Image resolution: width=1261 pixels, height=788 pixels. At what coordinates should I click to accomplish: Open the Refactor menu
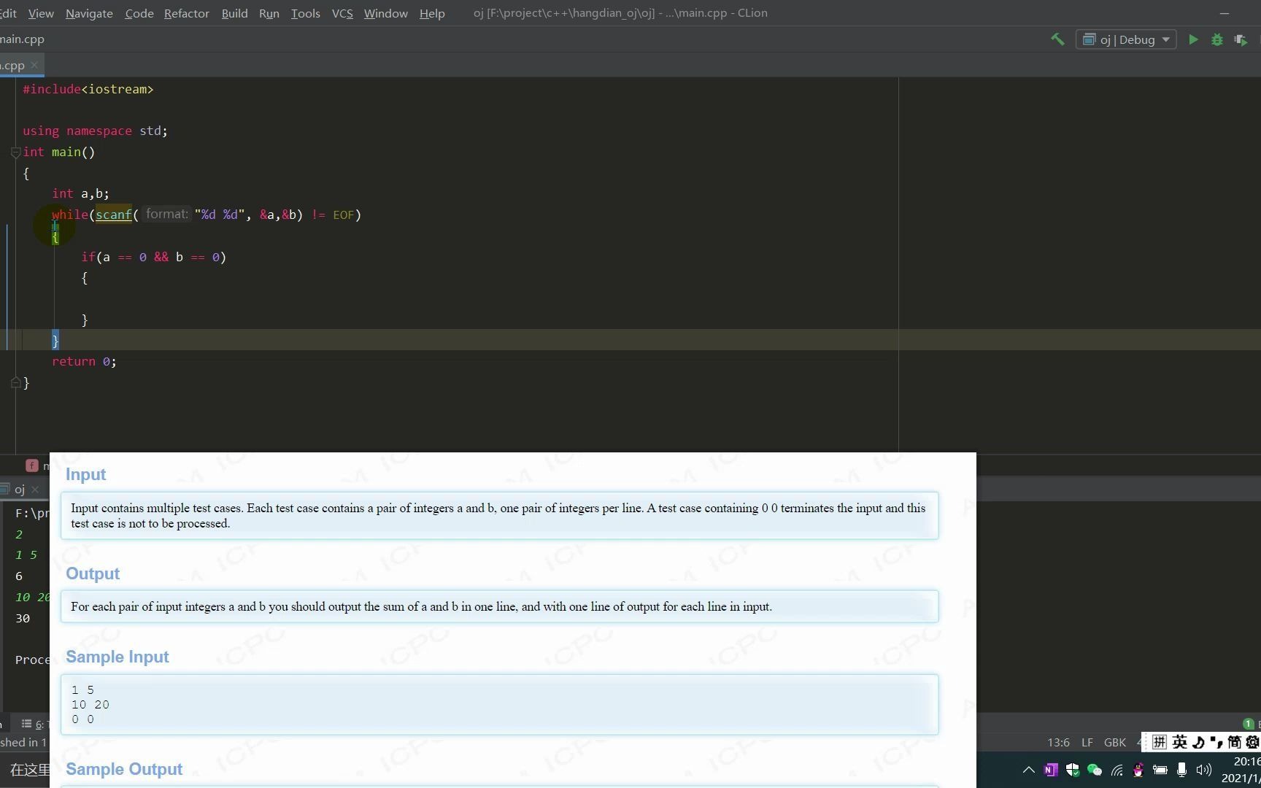pyautogui.click(x=186, y=13)
